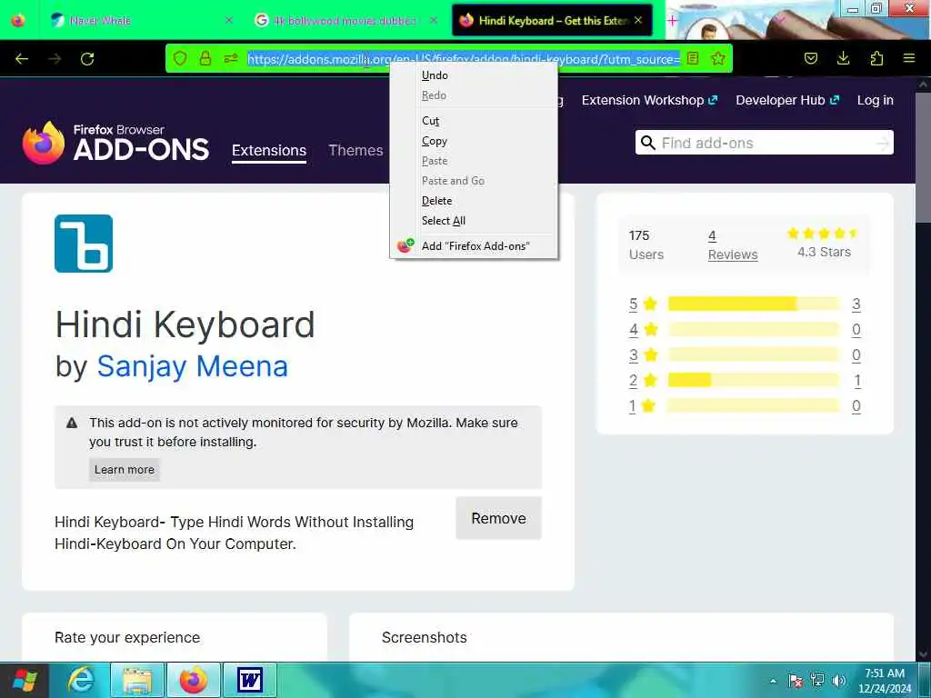Screen dimensions: 931x698
Task: Show hidden tray icons arrow
Action: (773, 682)
